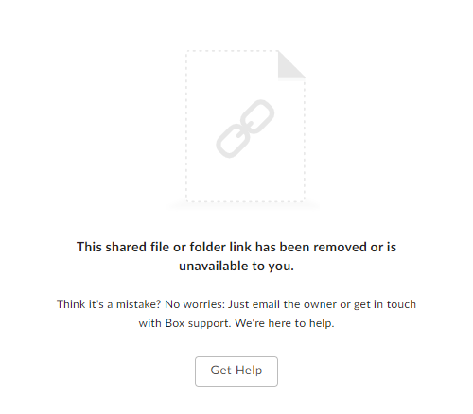Select the dashed file placeholder's top-left edge
Image resolution: width=473 pixels, height=414 pixels.
187,52
